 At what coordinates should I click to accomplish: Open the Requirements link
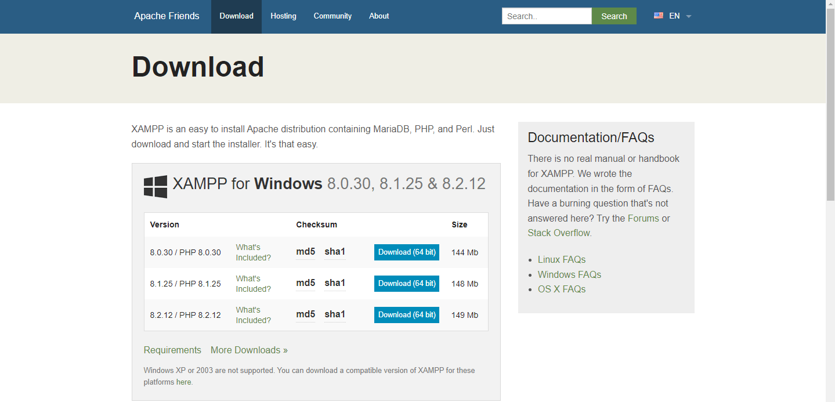pos(172,350)
